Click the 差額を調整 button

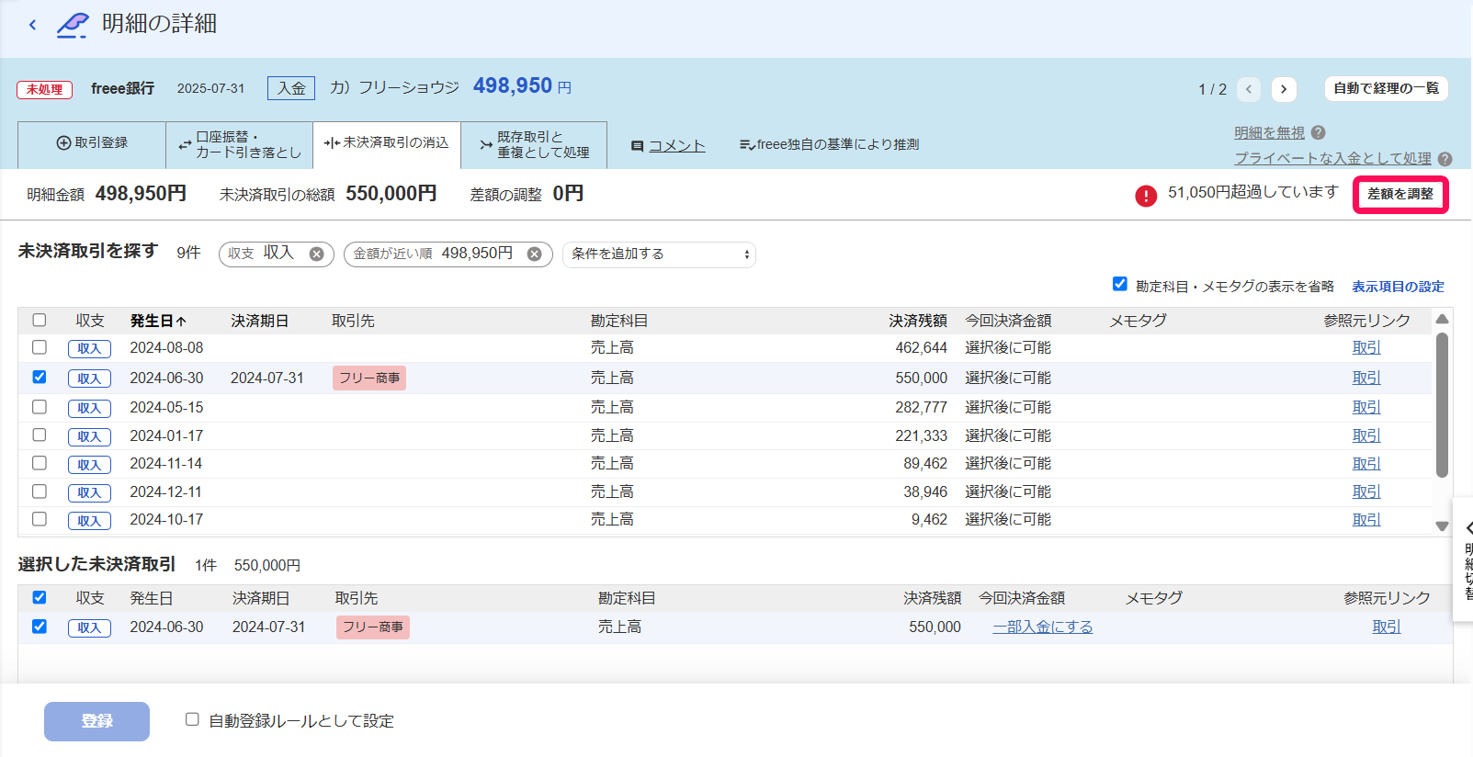click(1400, 195)
